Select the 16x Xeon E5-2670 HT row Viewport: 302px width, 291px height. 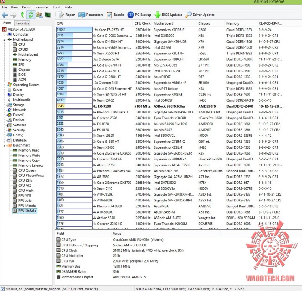(x=169, y=30)
